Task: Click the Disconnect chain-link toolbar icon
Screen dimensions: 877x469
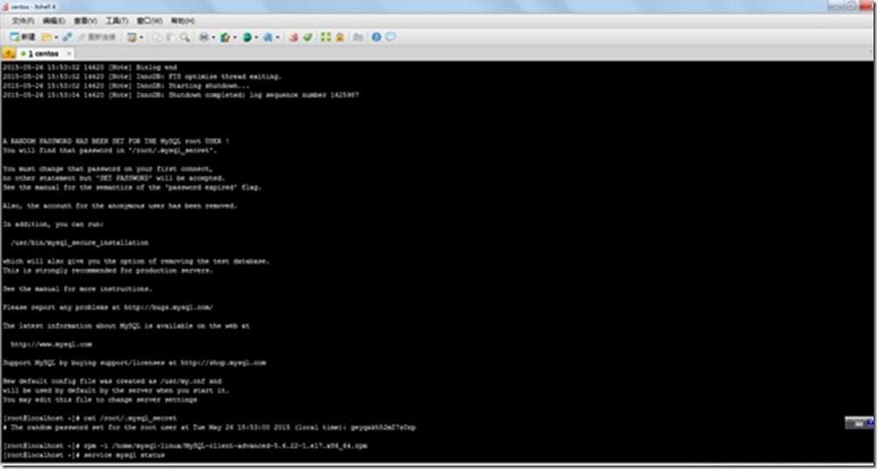Action: click(67, 37)
